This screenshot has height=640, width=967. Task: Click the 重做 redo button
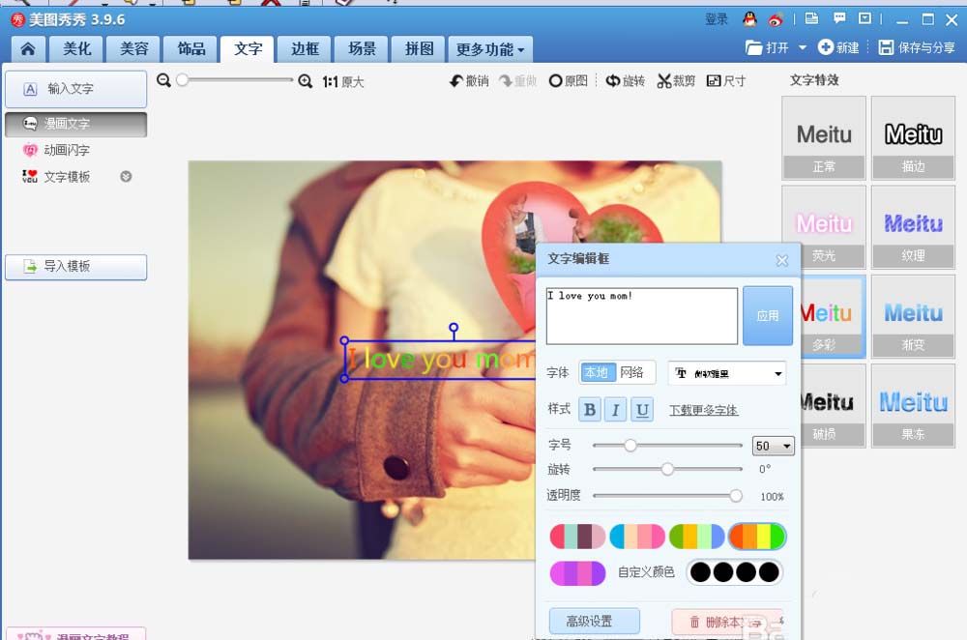tap(518, 81)
